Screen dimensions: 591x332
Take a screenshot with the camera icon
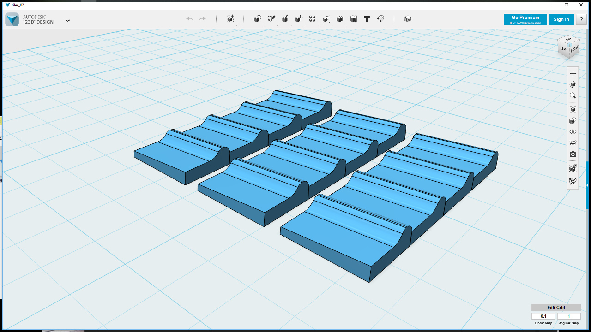click(573, 154)
